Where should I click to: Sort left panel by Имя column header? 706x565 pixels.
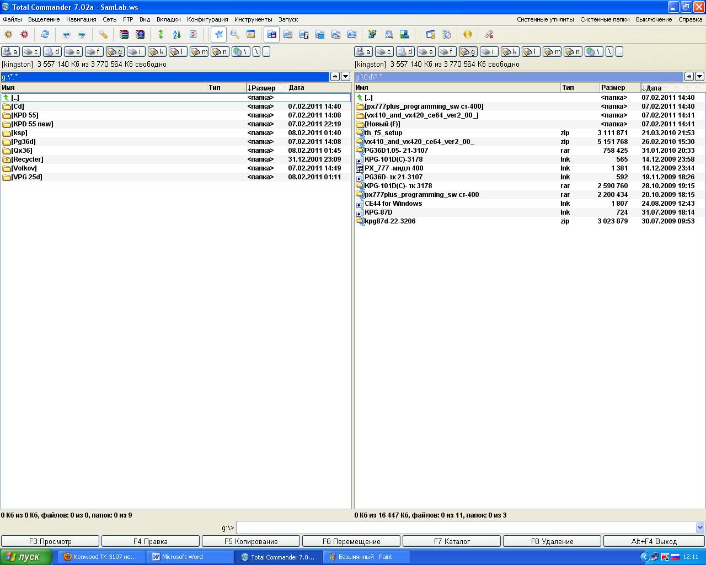(x=104, y=87)
